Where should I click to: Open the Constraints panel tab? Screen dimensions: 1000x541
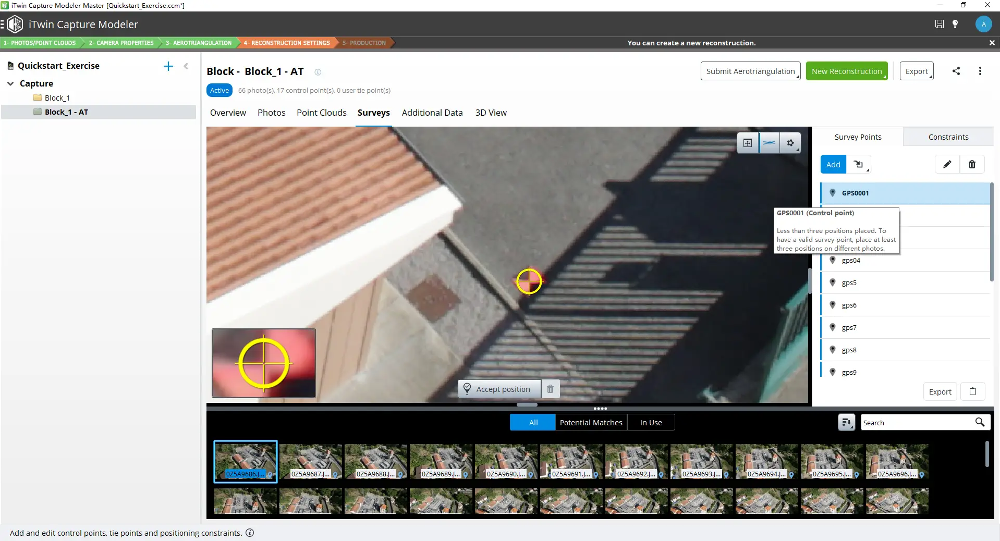(948, 137)
